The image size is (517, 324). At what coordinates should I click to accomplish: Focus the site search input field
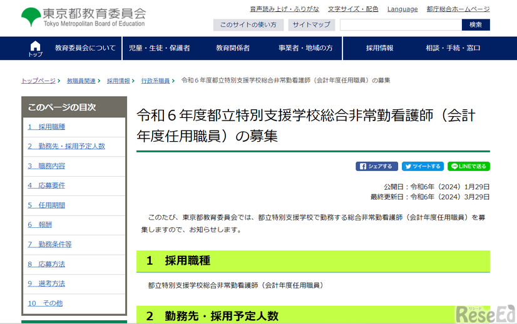click(401, 25)
